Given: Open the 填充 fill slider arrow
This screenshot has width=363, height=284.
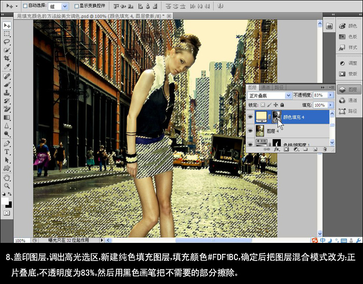Looking at the screenshot, I should click(x=331, y=105).
